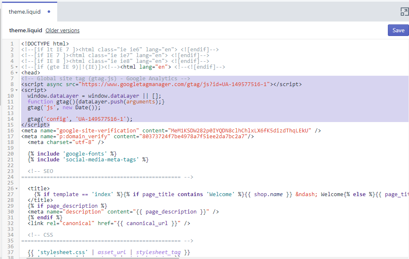Click the Save button
Screen dimensions: 409x259
point(398,30)
